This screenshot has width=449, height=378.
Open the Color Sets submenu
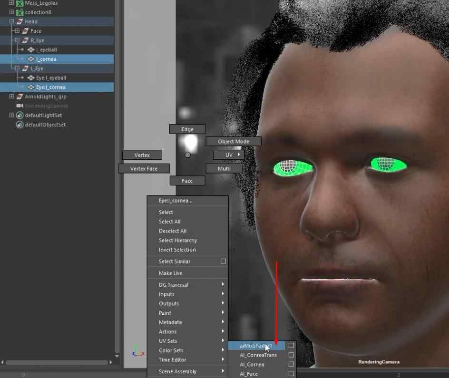188,350
